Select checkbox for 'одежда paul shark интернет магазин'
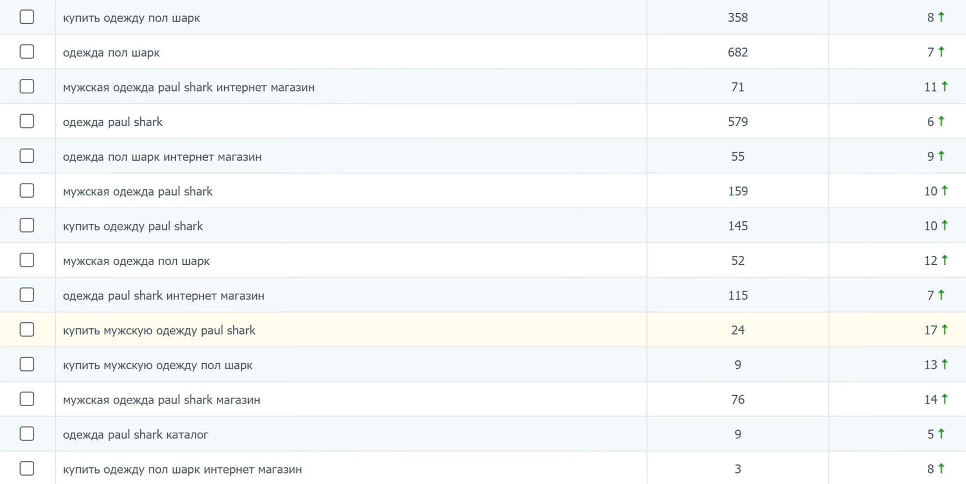The image size is (966, 484). coord(27,295)
